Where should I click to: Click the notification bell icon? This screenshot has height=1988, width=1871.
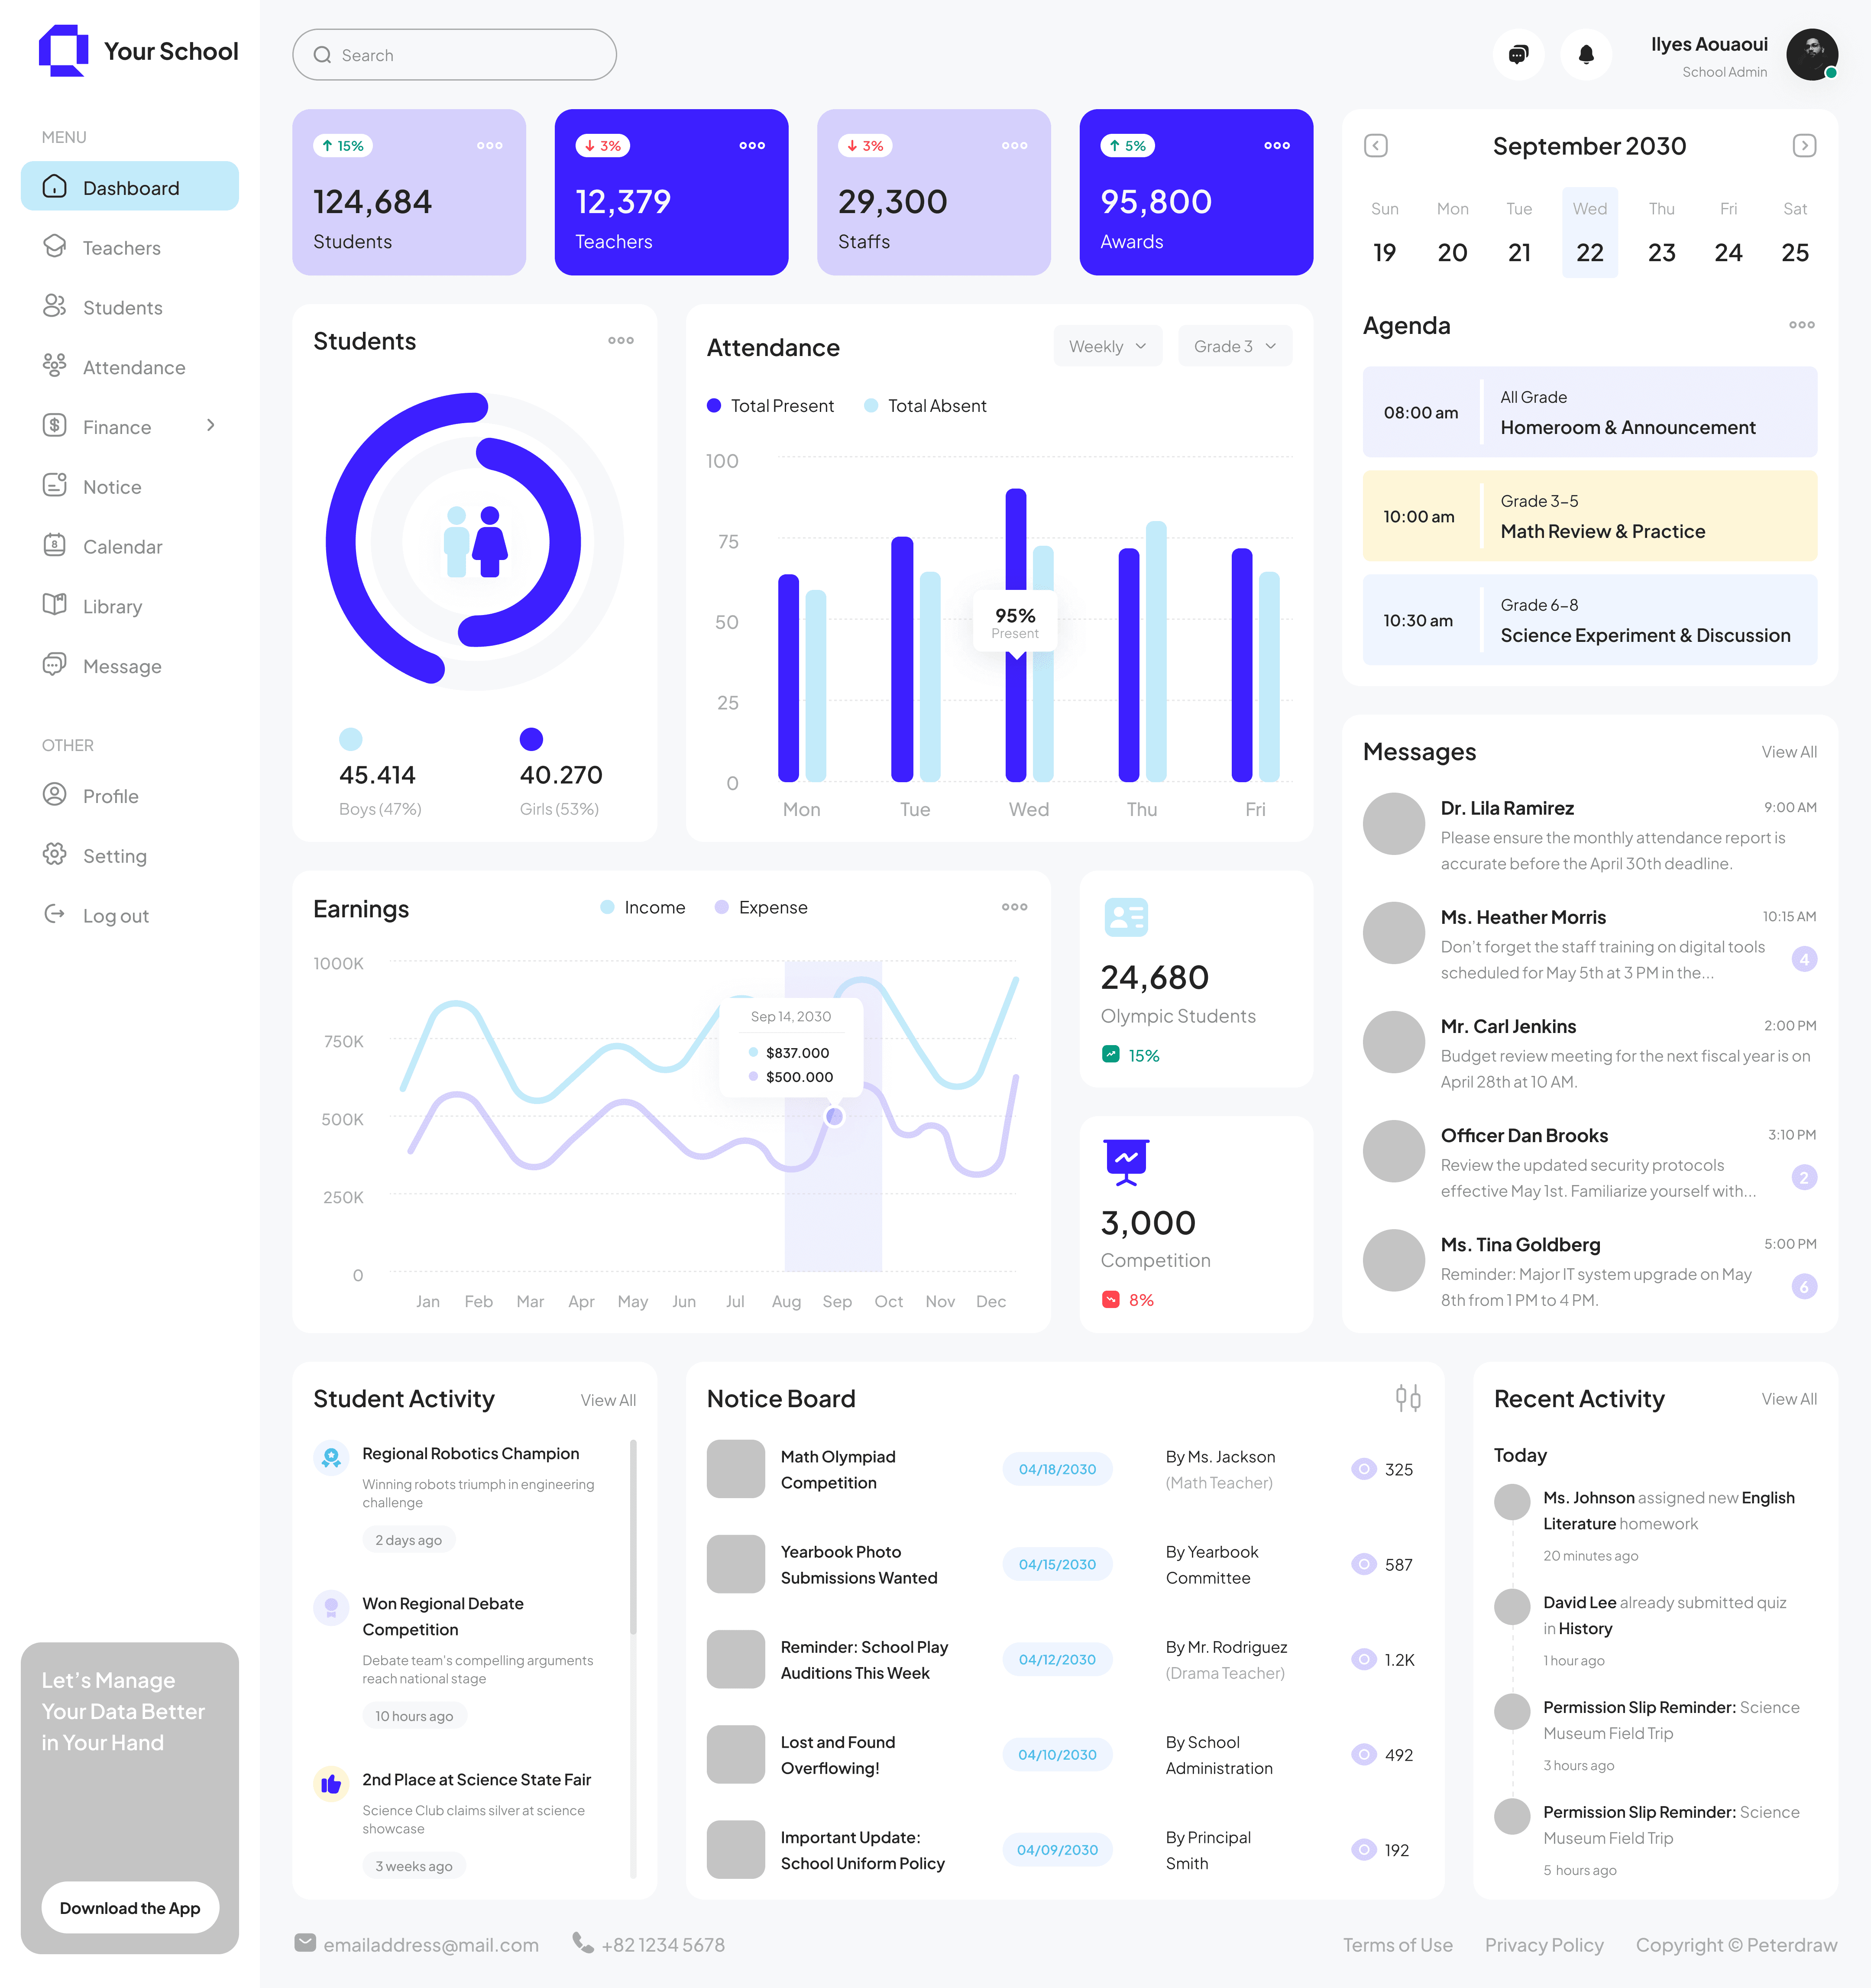1587,54
